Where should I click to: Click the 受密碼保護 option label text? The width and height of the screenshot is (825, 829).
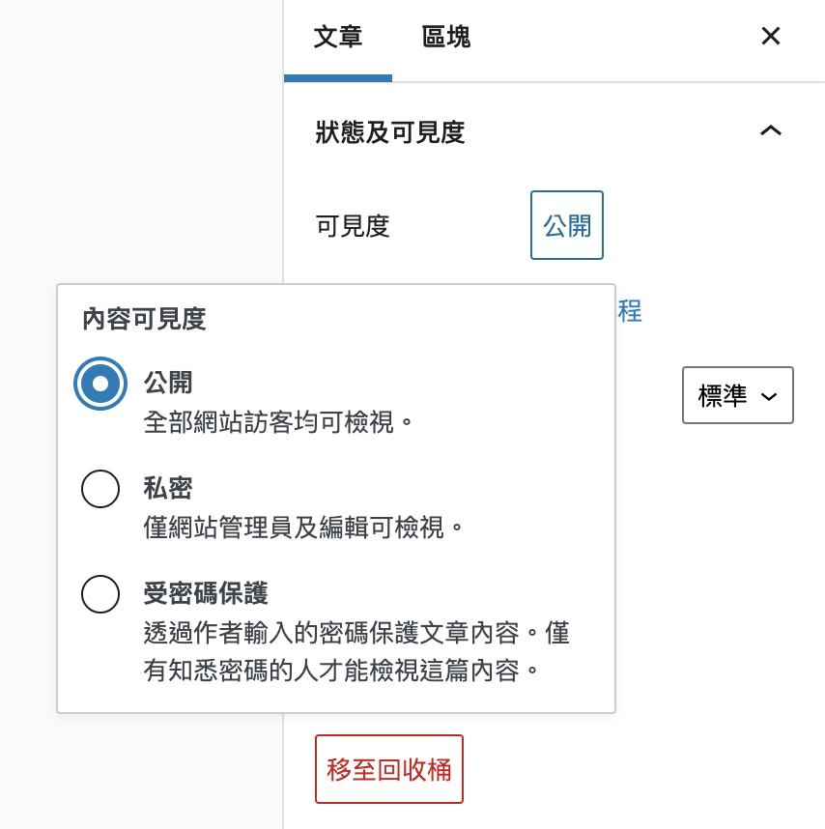tap(206, 593)
